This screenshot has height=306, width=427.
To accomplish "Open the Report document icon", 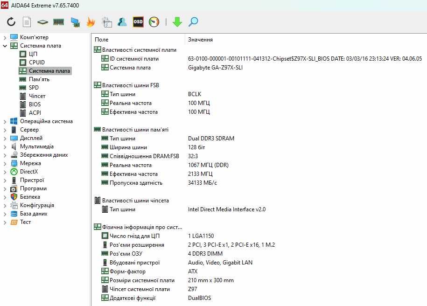I will (x=27, y=22).
